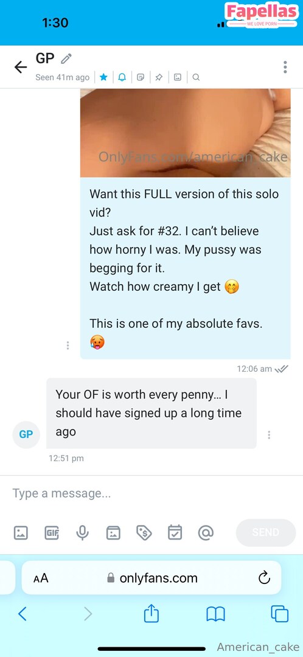Go back using the chat header arrow
303x657 pixels.
click(x=21, y=67)
